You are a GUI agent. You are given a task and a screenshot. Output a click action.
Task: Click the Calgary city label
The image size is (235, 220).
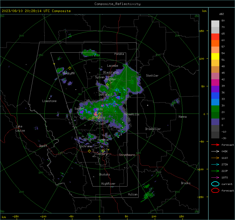point(102,154)
